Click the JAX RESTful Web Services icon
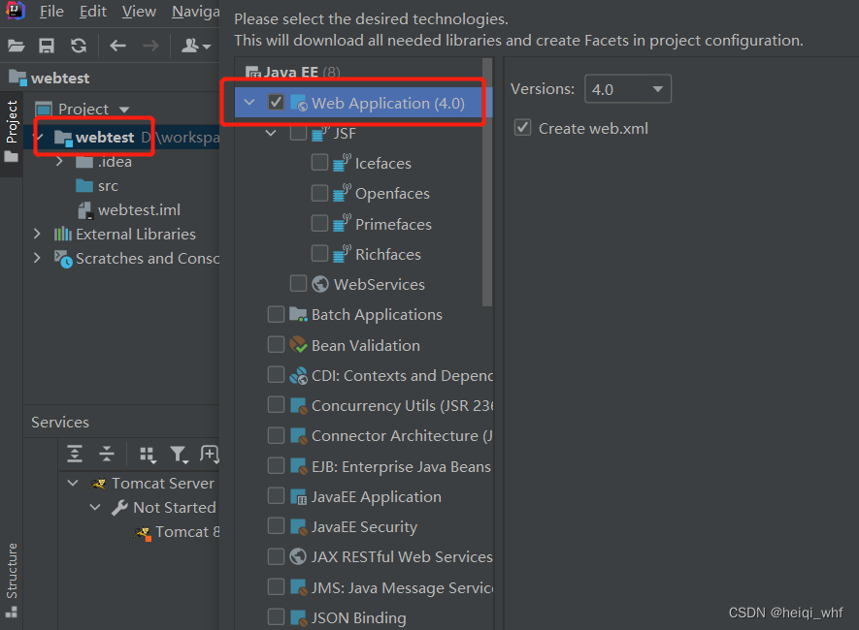The height and width of the screenshot is (630, 859). point(298,556)
